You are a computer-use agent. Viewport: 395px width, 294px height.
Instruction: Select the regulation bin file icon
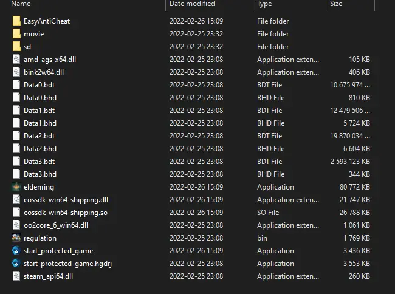coord(16,238)
